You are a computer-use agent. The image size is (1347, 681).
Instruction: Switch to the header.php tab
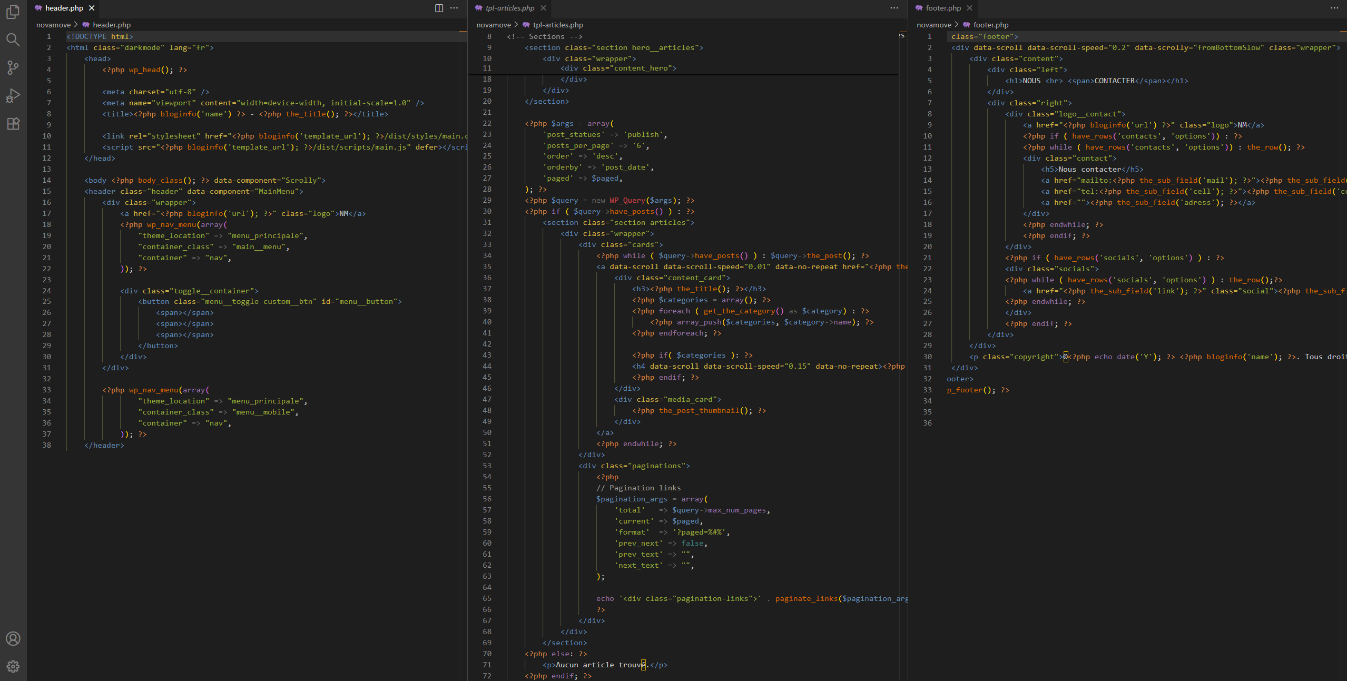click(64, 8)
